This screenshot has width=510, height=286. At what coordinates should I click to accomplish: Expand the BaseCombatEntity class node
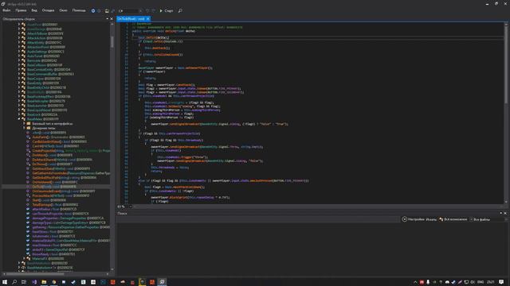click(19, 70)
